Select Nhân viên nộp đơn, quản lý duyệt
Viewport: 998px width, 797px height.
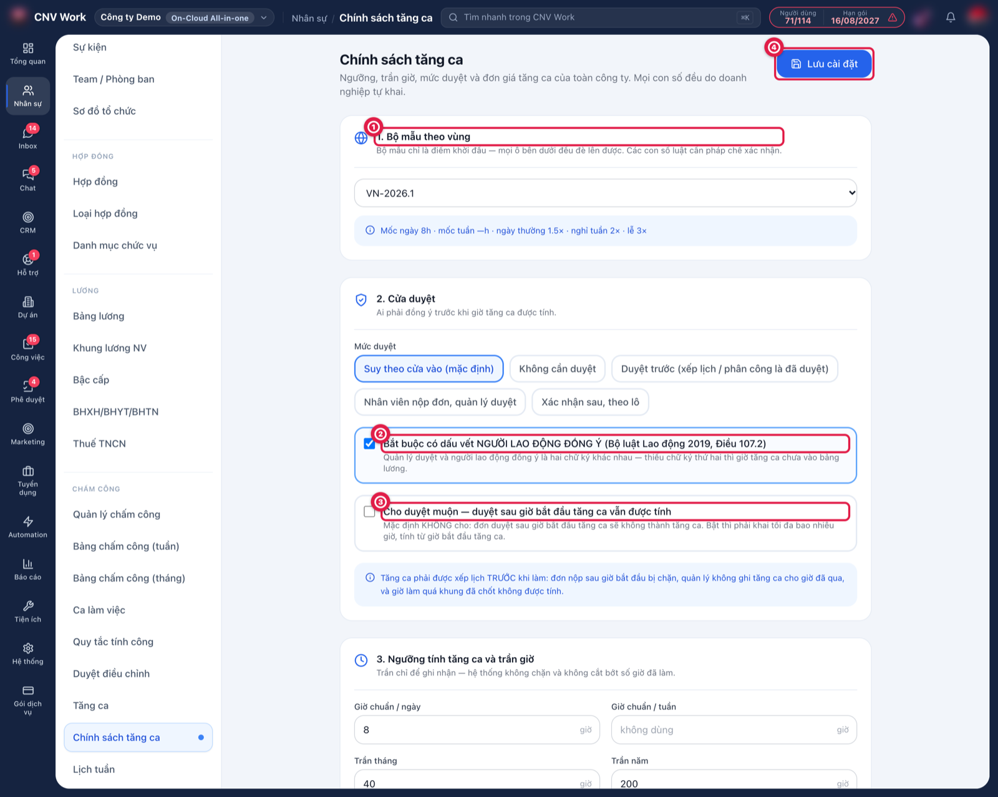tap(440, 402)
